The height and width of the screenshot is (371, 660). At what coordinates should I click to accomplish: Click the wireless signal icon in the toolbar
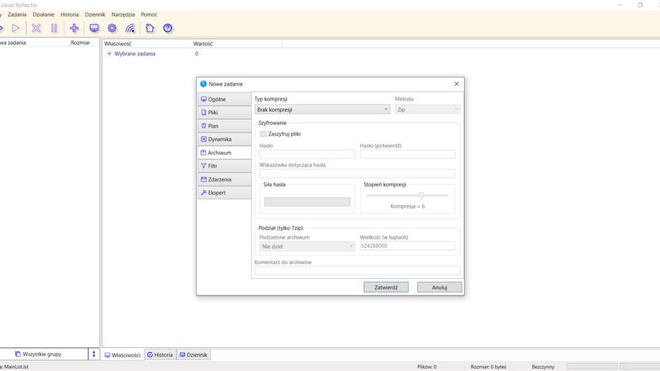click(x=130, y=29)
